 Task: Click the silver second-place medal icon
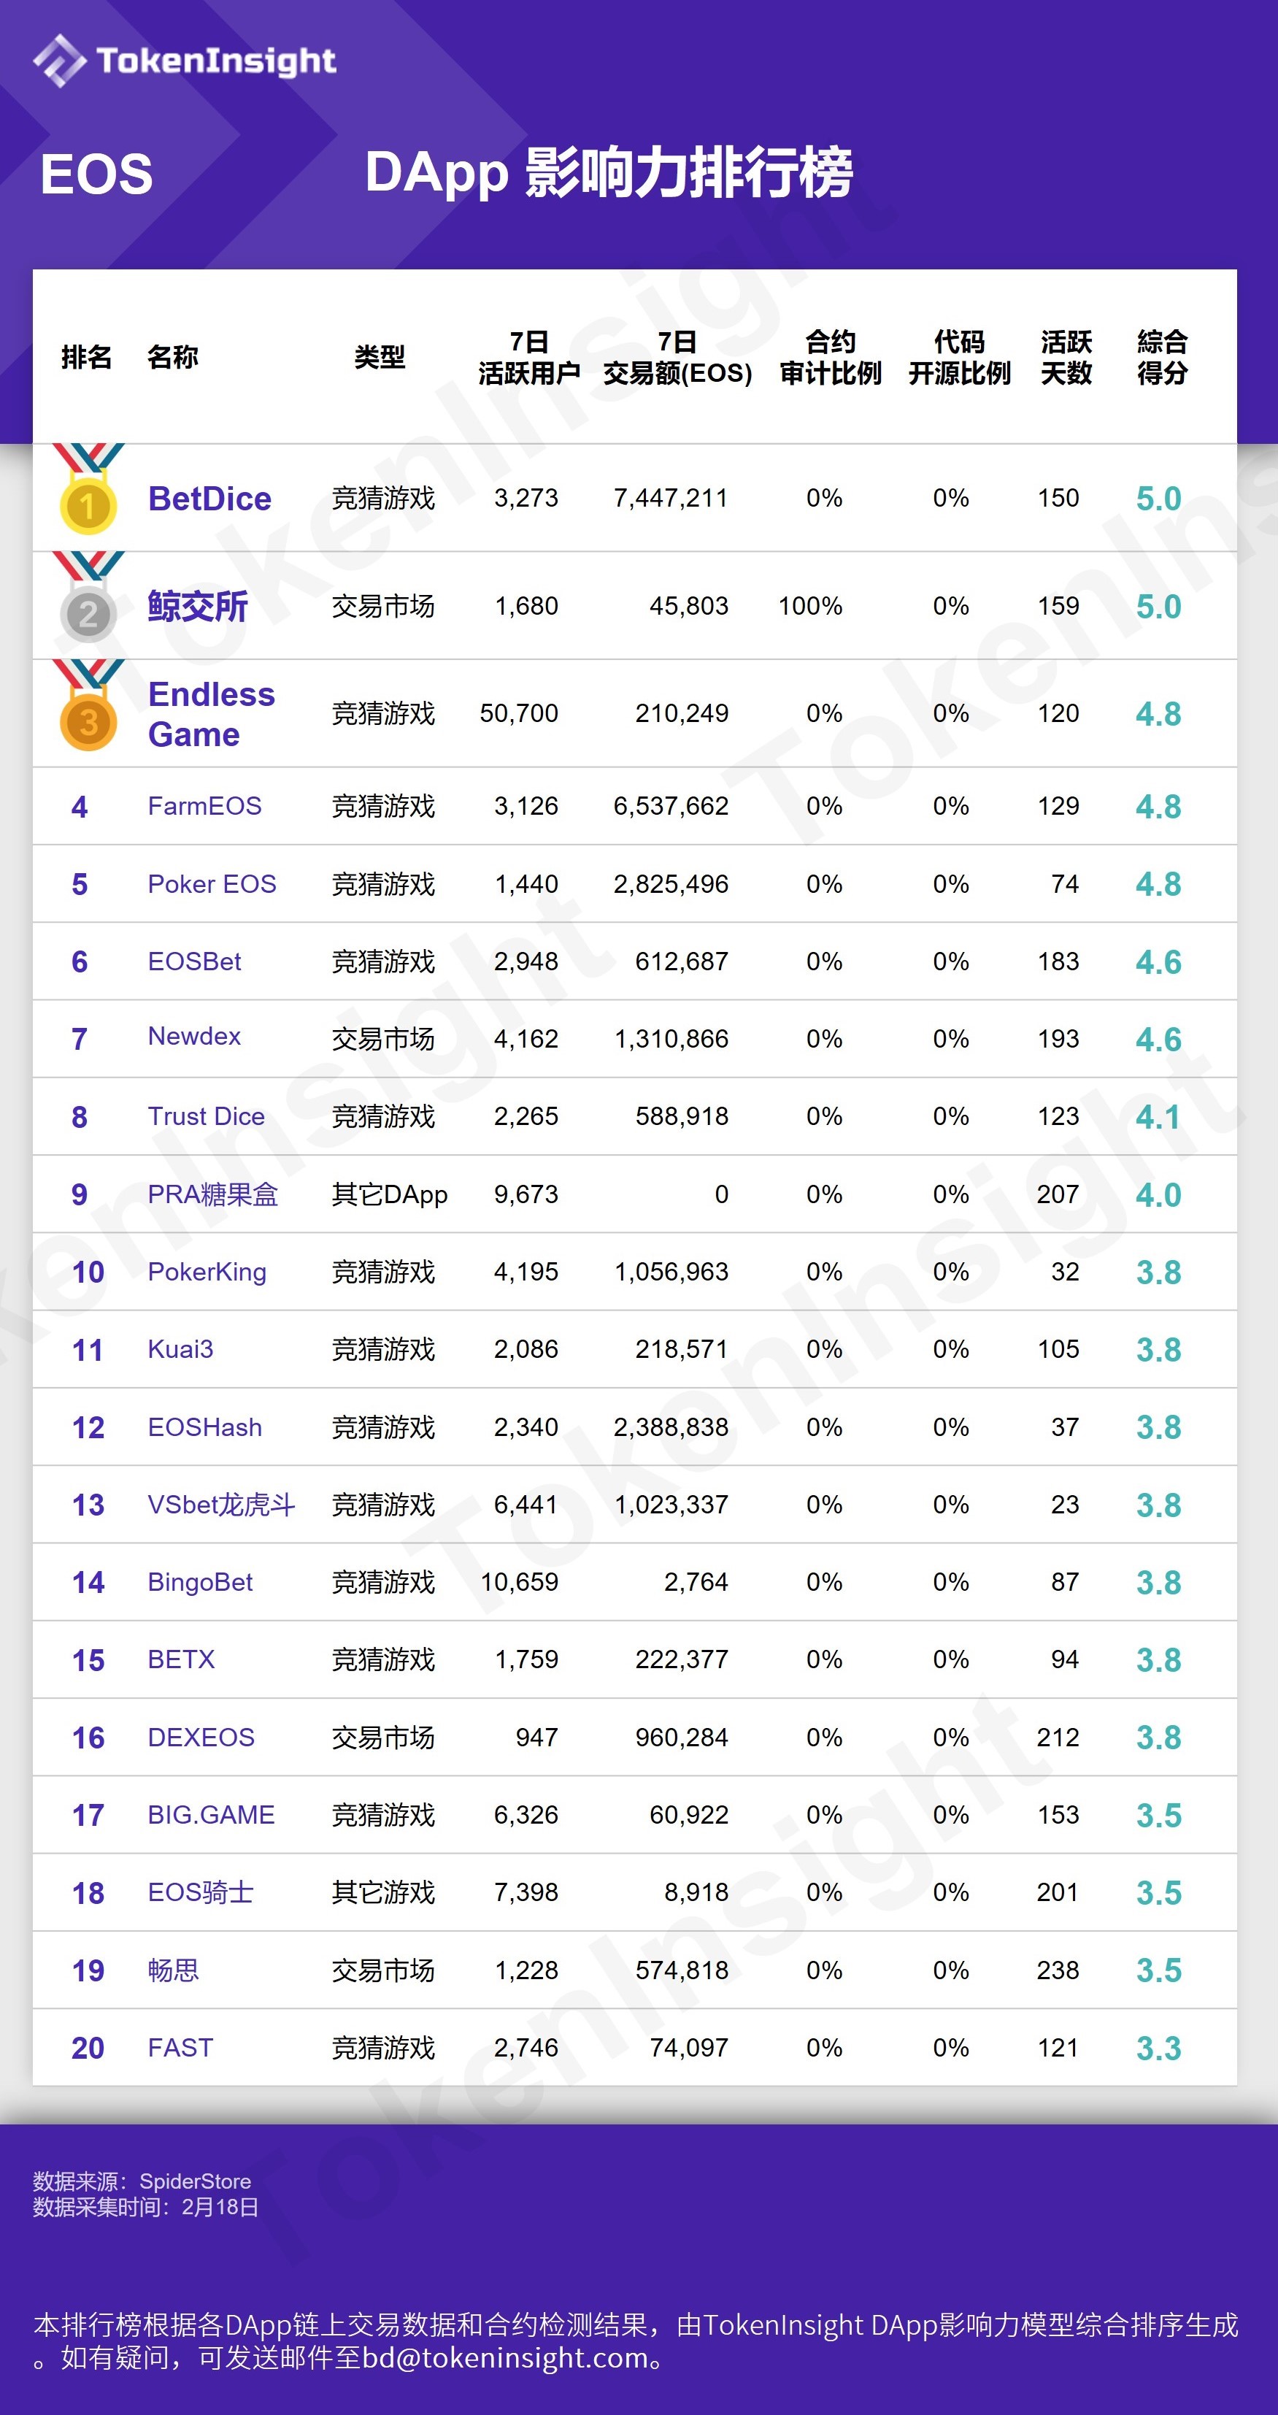tap(88, 613)
